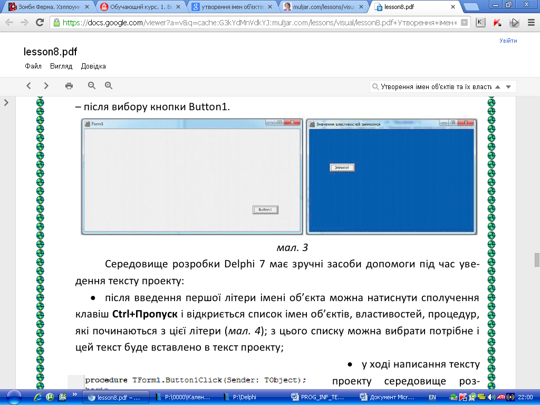
Task: Open P:\Delphi taskbar window
Action: click(252, 398)
